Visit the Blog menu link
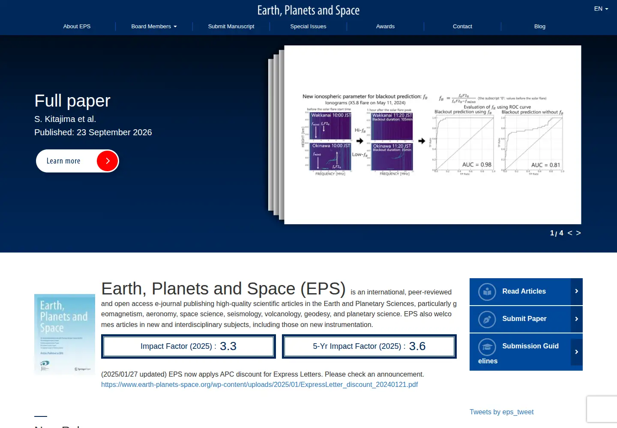 pos(539,27)
